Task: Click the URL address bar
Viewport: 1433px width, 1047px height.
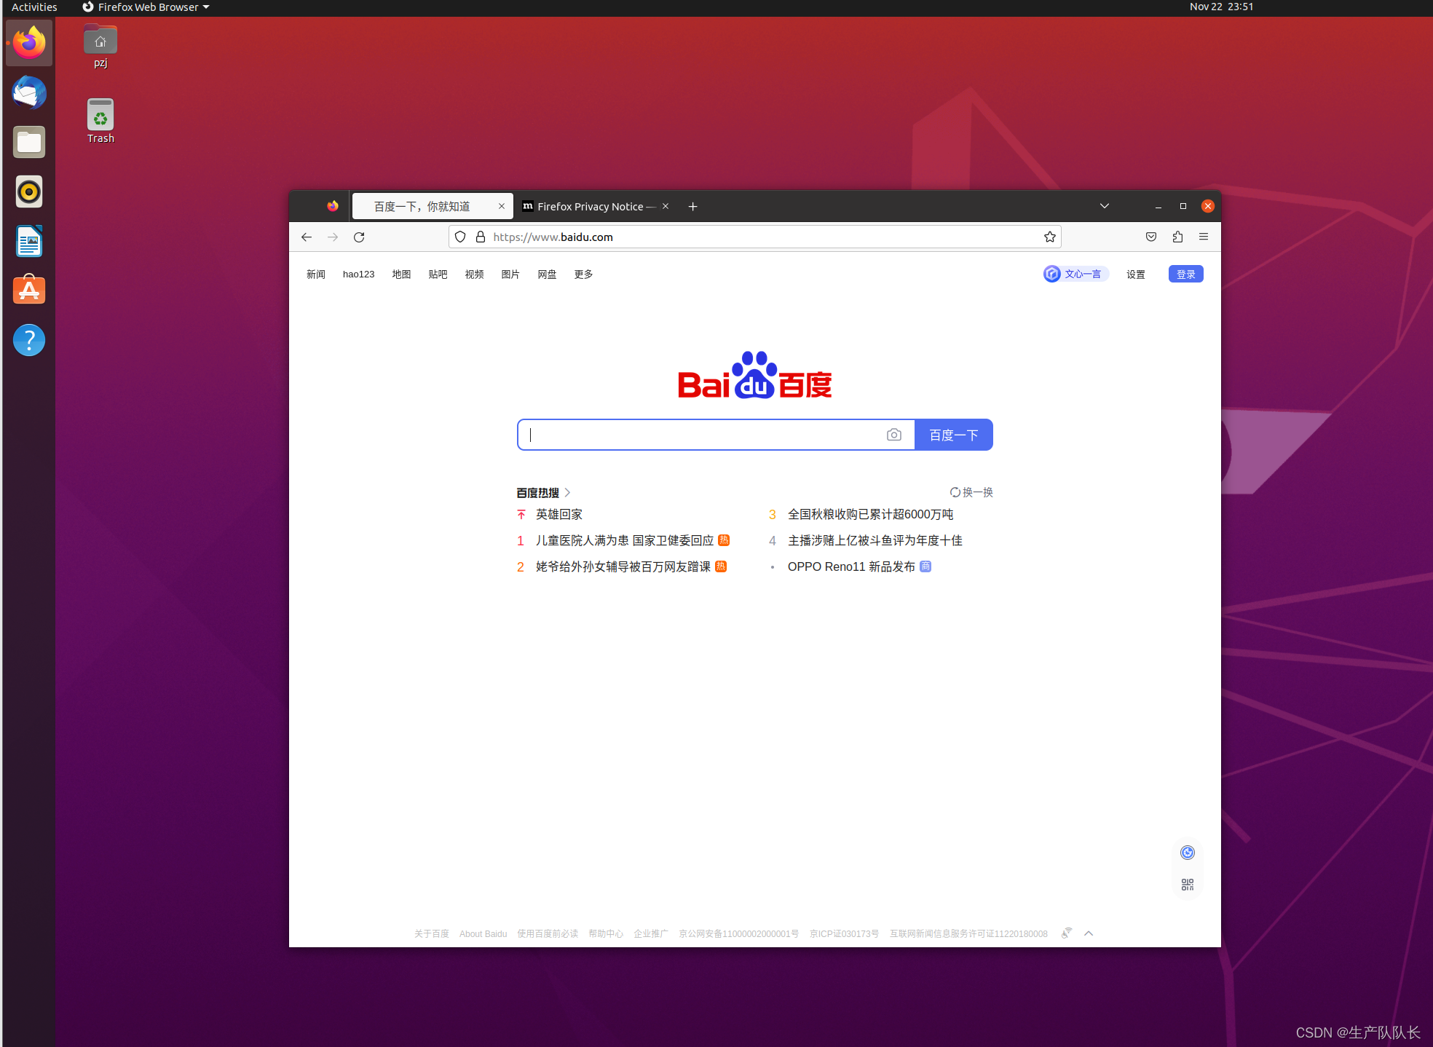Action: click(x=754, y=237)
